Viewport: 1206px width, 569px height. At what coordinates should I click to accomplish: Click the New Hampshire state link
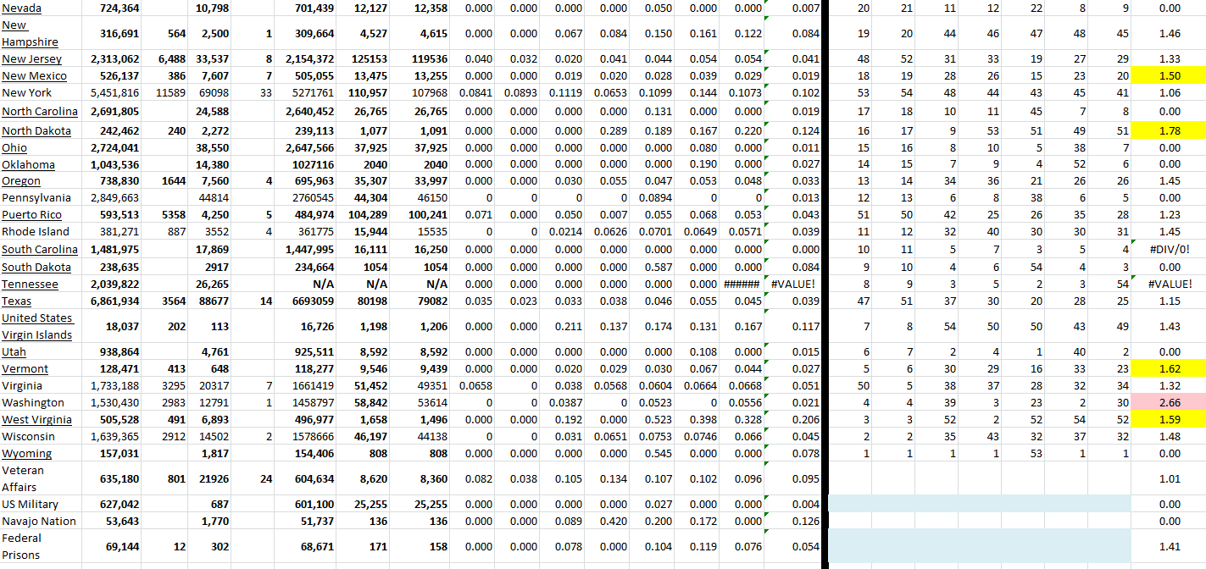click(30, 33)
